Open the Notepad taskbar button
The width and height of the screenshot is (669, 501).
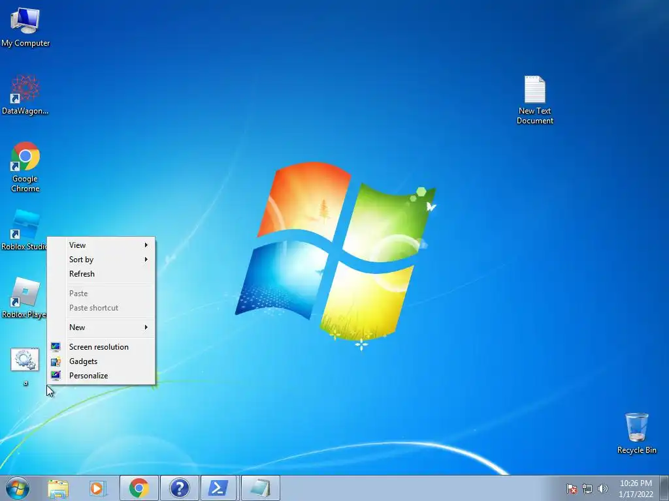pyautogui.click(x=260, y=488)
